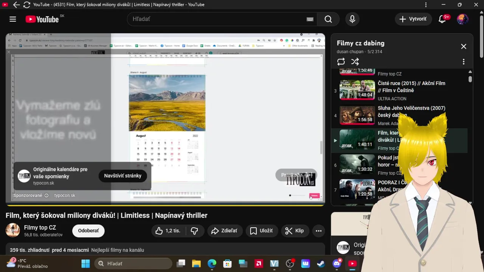The image size is (484, 272).
Task: Open the Vytvoriť create menu
Action: tap(413, 19)
